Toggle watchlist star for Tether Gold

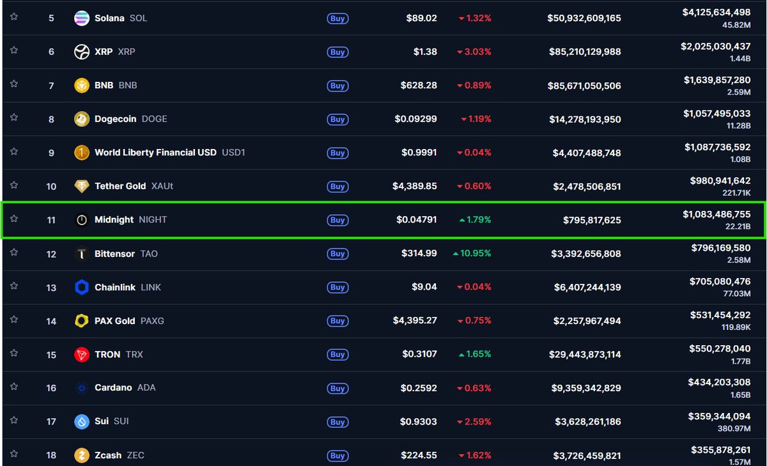14,185
